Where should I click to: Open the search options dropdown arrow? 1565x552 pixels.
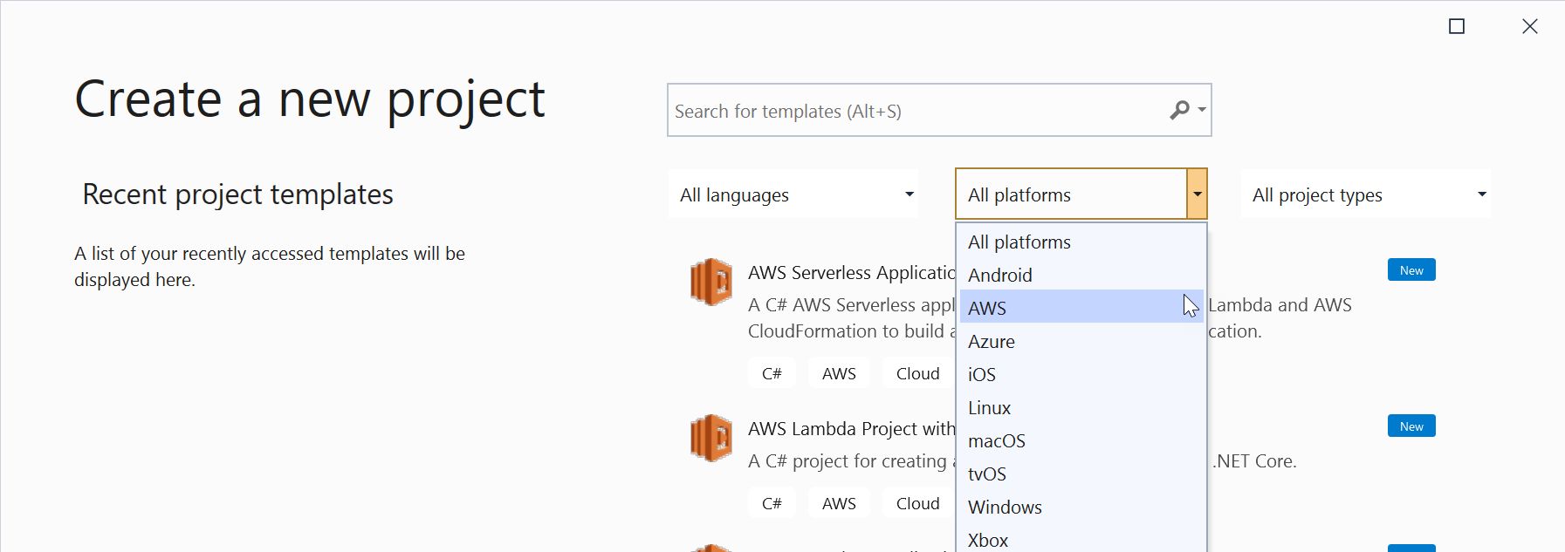pos(1202,110)
